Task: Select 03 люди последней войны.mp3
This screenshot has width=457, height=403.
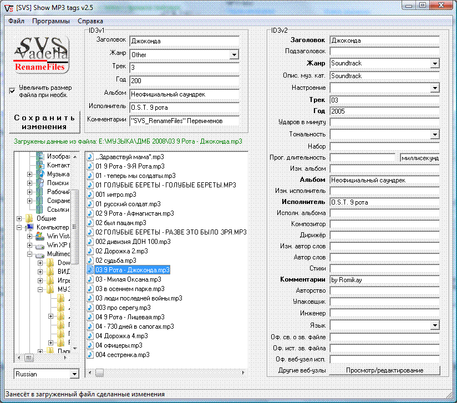Action: [x=139, y=298]
